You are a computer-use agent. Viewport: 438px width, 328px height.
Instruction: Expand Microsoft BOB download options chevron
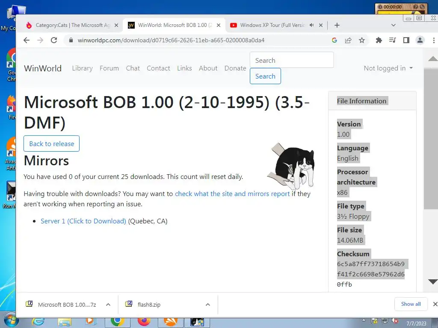(108, 305)
